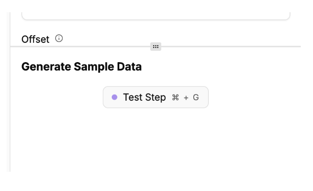This screenshot has height=191, width=313.
Task: Click the word "Step" on the button
Action: [x=156, y=97]
